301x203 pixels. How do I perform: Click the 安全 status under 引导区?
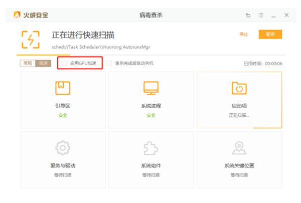63,115
